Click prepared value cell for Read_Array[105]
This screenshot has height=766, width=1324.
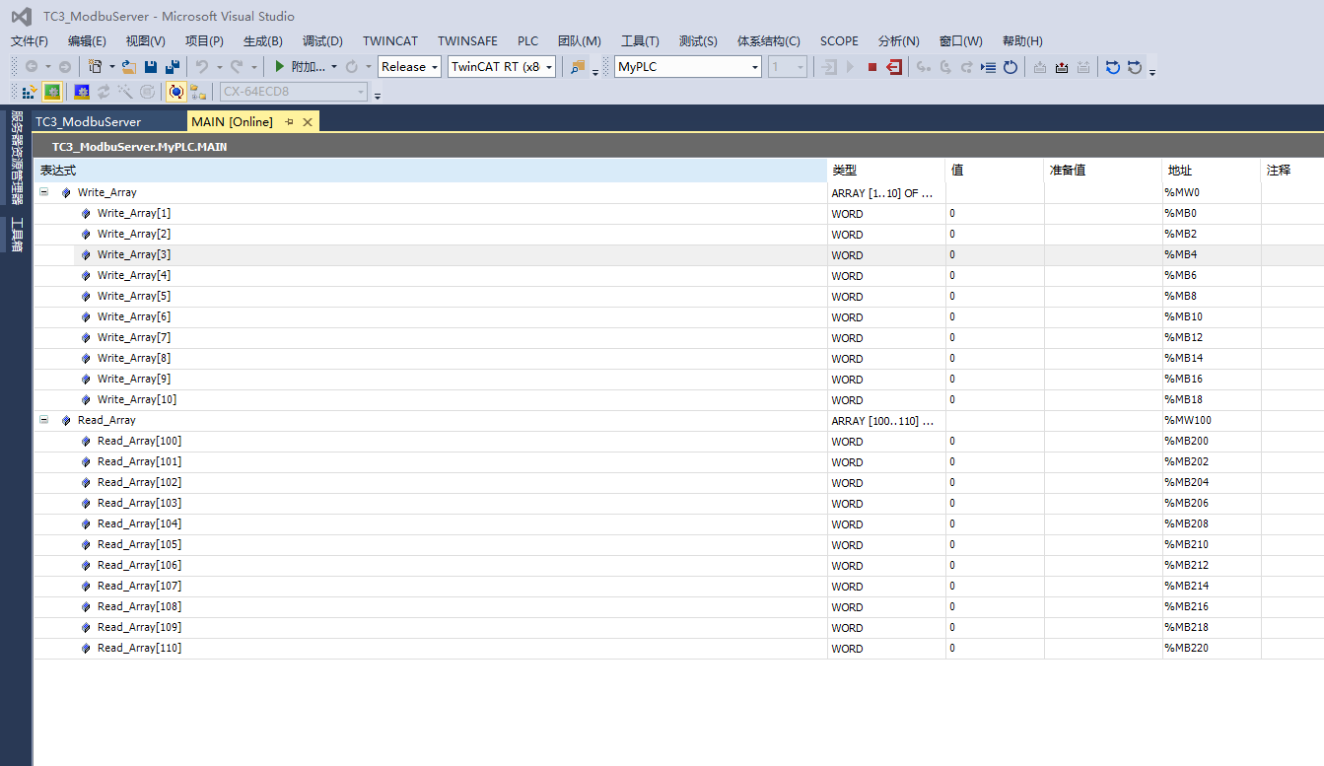(1103, 544)
